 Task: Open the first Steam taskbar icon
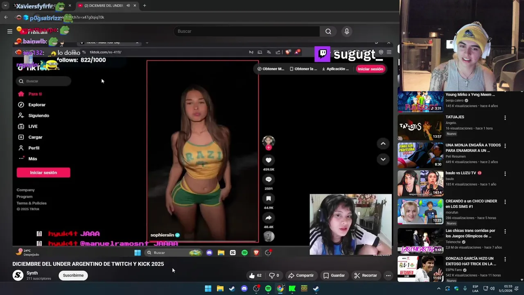click(x=232, y=288)
